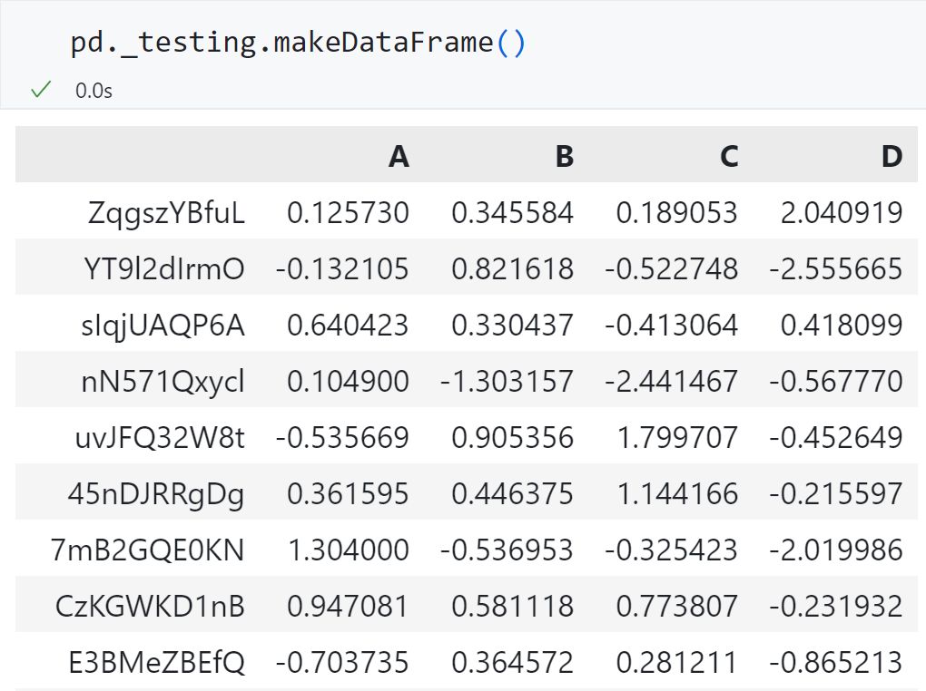Click cell value 0.905356
This screenshot has height=691, width=926.
point(513,438)
